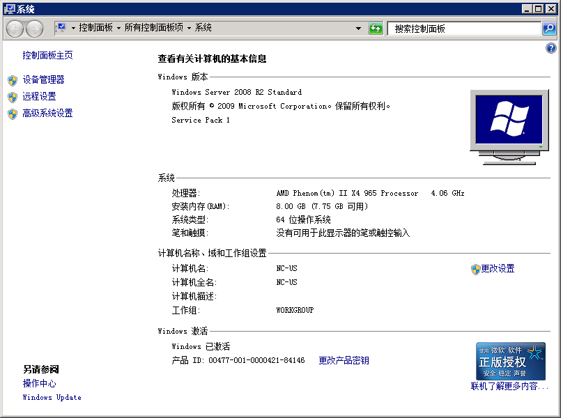Click Windows Server 2008 R2 Standard text
The height and width of the screenshot is (418, 570).
[x=237, y=93]
